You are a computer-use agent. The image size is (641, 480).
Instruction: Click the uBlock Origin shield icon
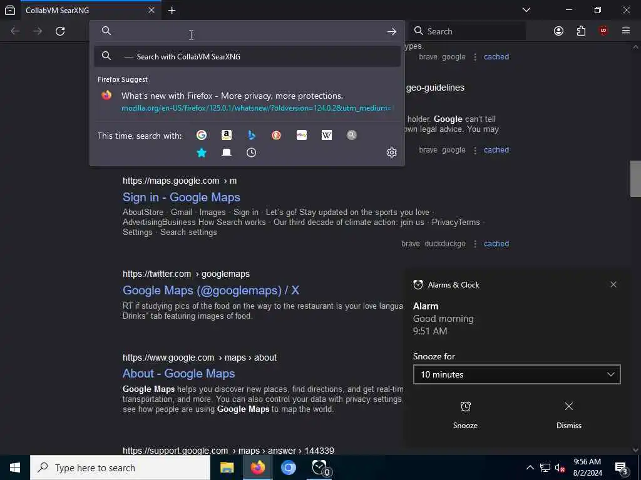(x=603, y=31)
